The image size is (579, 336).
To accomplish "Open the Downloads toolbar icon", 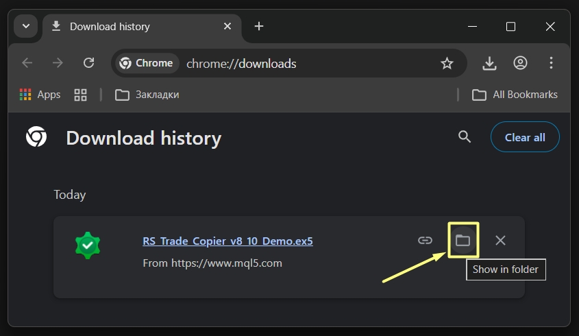I will point(489,63).
